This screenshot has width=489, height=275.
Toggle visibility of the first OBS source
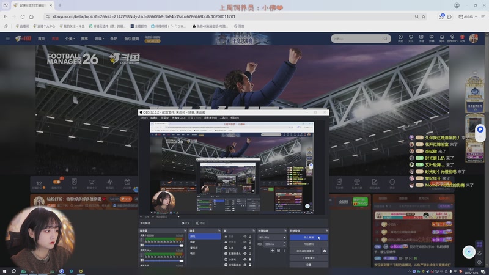[245, 237]
